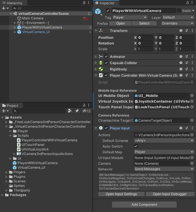Expand the Animator component
Viewport: 196px width, 212px height.
96,56
